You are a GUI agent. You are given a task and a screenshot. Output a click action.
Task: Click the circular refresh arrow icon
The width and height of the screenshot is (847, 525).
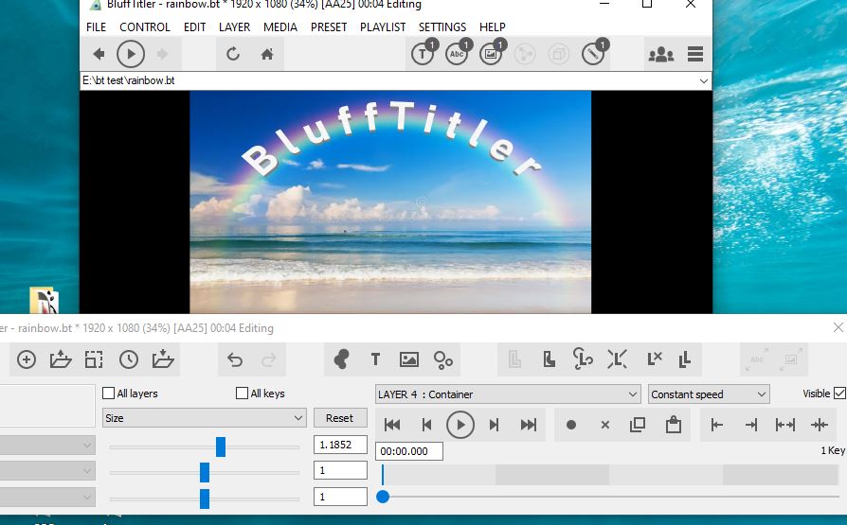[x=233, y=54]
